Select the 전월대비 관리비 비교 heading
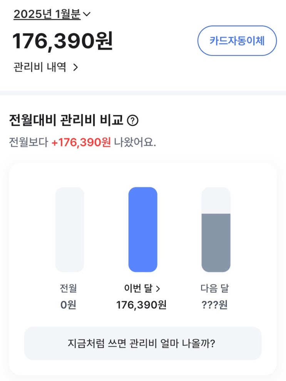The image size is (286, 381). [x=66, y=121]
